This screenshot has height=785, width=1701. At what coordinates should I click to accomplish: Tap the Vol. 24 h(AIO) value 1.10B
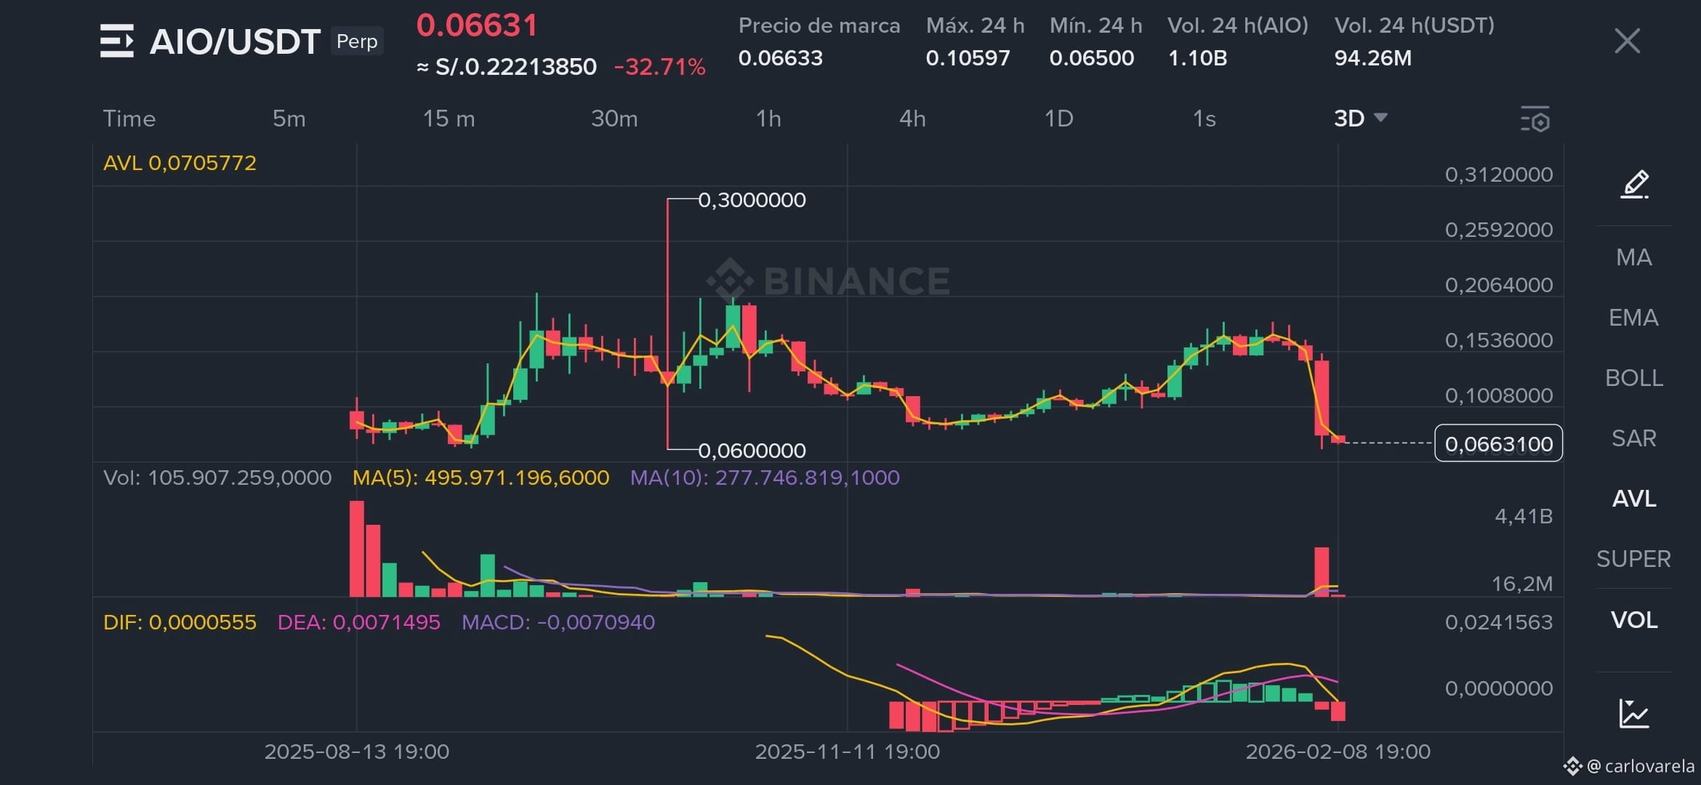click(x=1197, y=58)
